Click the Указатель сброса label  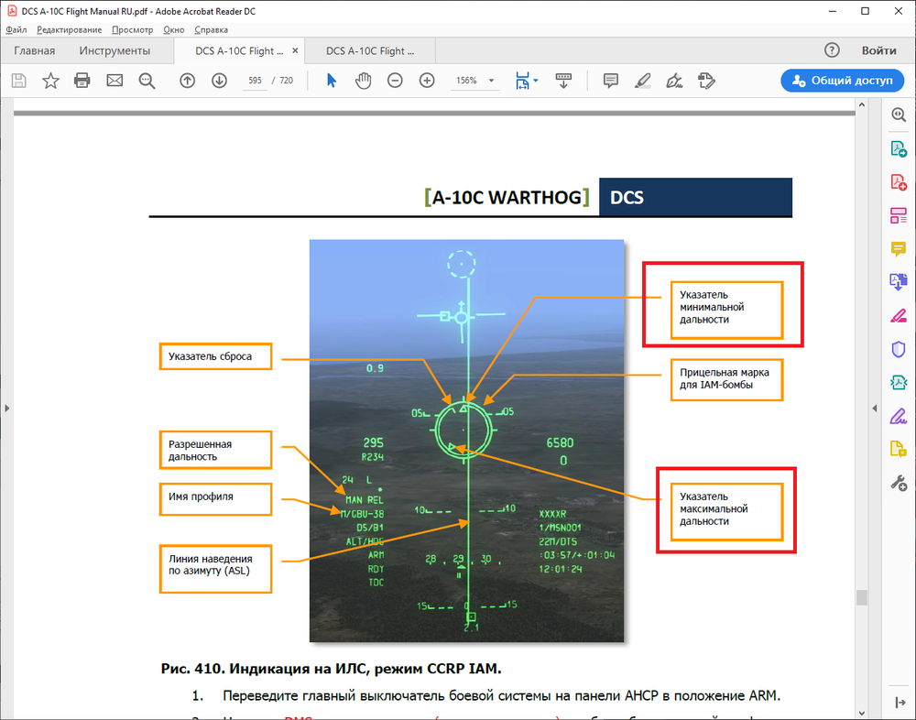(x=215, y=356)
